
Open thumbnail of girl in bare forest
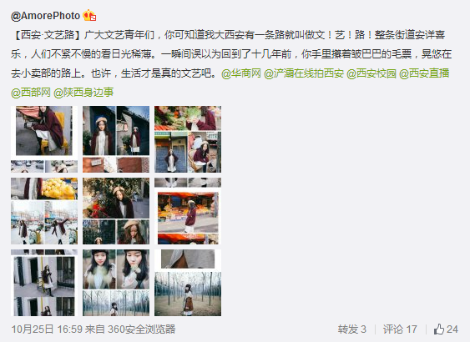click(188, 283)
